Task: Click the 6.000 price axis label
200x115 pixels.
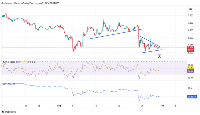Action: coord(190,38)
